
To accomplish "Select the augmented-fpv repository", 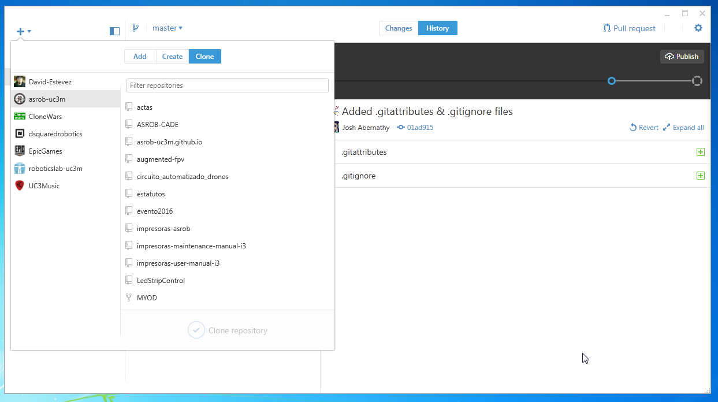I will click(161, 159).
